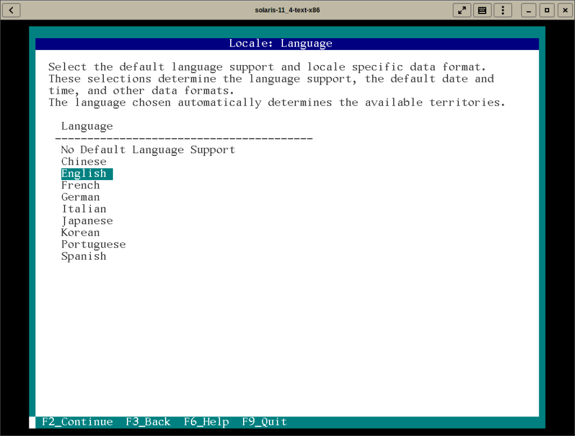Select the highlighted English entry
575x436 pixels.
pos(86,173)
